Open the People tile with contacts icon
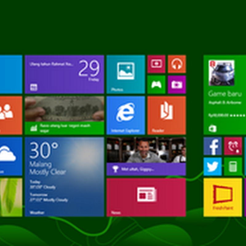The height and width of the screenshot is (246, 246). 11,115
